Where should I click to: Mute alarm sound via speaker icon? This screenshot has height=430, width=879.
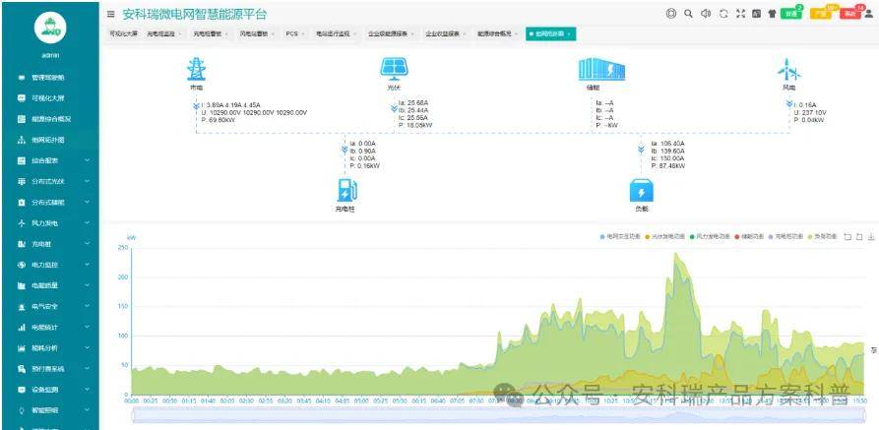(x=706, y=14)
